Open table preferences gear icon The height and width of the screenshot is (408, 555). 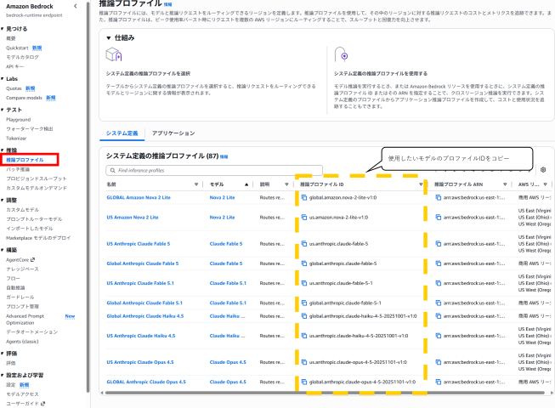coord(543,170)
